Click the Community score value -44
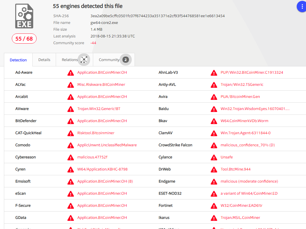The height and width of the screenshot is (229, 306). click(93, 43)
